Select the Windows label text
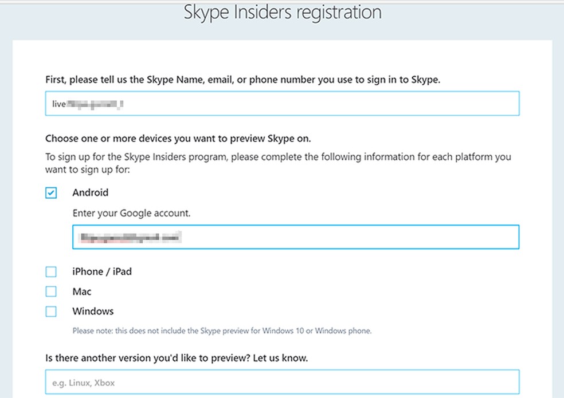564x398 pixels. [92, 312]
